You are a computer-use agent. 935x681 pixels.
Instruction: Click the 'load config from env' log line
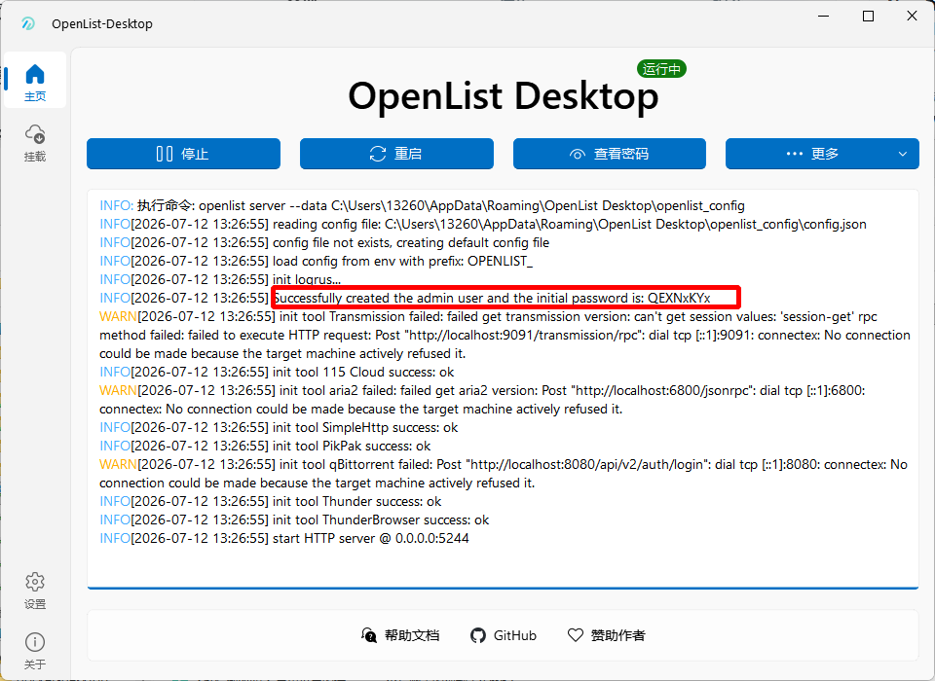pos(316,261)
